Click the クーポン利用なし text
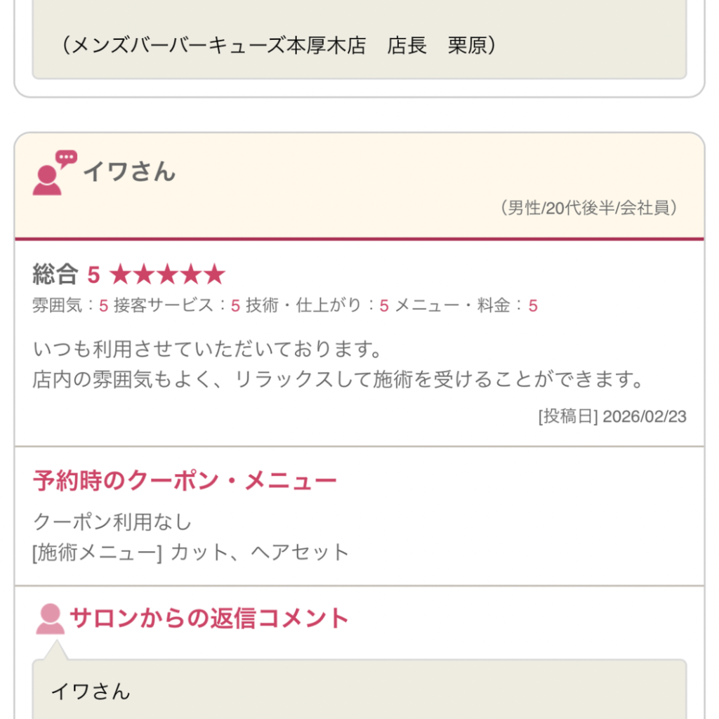The width and height of the screenshot is (719, 719). click(x=112, y=522)
